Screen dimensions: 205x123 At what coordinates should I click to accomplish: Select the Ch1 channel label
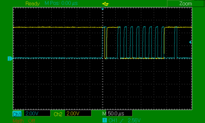17,114
